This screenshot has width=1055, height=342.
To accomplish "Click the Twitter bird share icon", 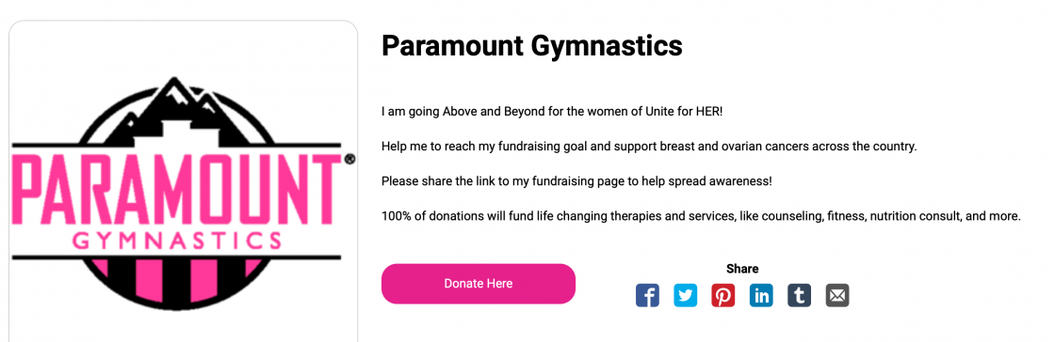I will [686, 295].
